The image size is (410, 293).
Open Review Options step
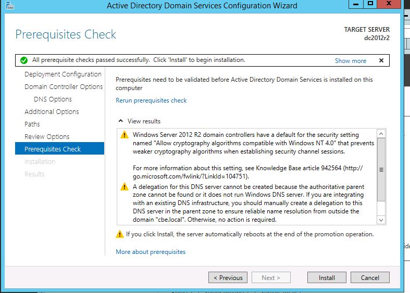47,136
